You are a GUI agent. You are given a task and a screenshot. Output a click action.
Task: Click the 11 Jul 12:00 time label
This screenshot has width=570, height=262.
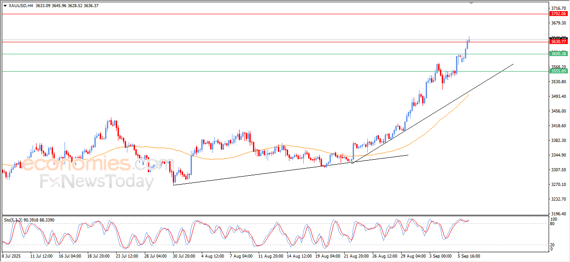tap(42, 256)
